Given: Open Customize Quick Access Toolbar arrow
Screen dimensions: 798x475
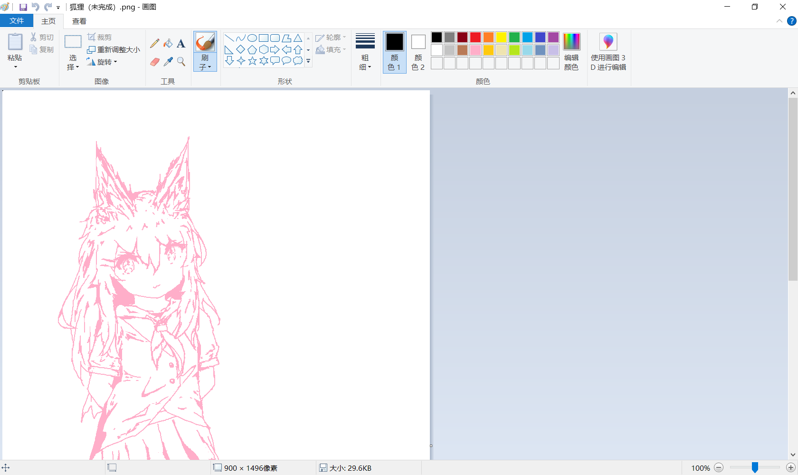Looking at the screenshot, I should [x=58, y=8].
